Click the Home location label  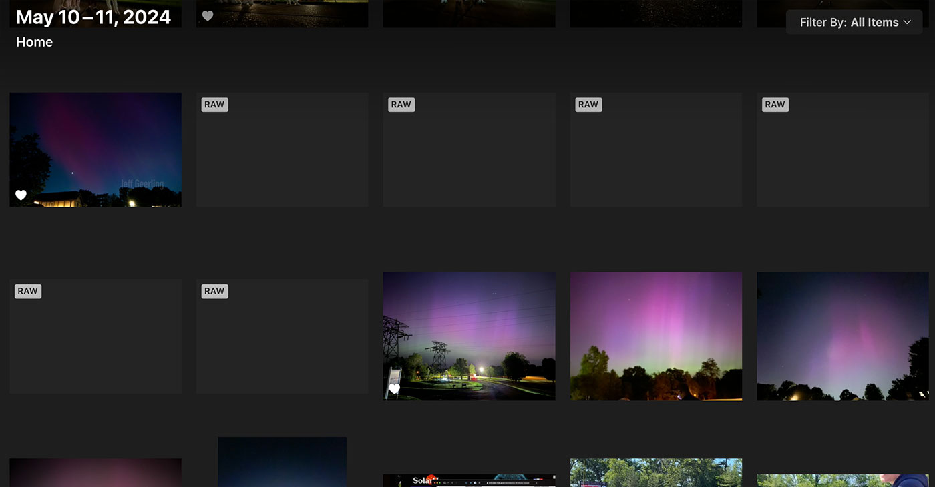(x=35, y=42)
